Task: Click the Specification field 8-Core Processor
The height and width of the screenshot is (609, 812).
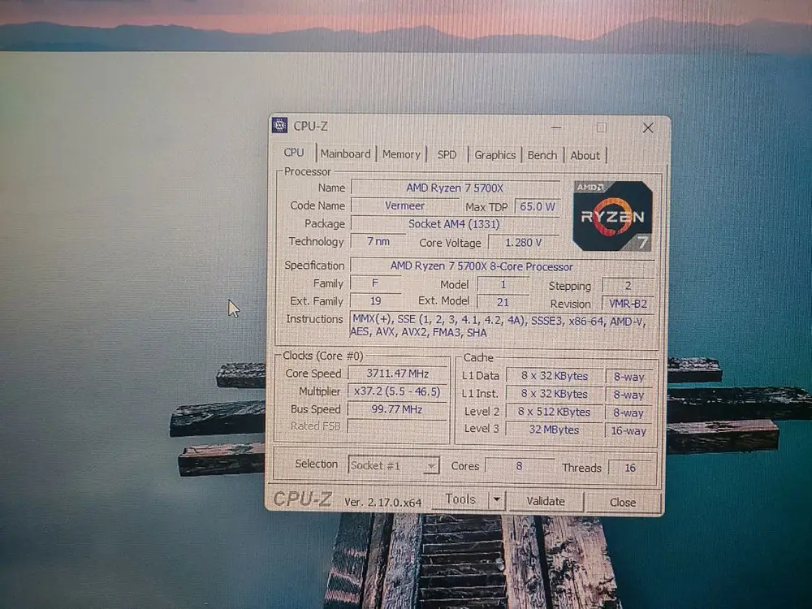Action: pos(503,266)
